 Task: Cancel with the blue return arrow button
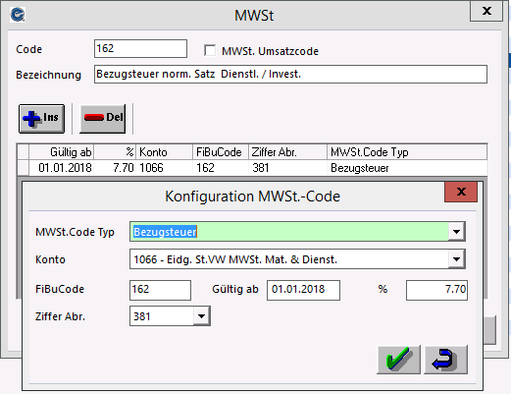tap(445, 360)
